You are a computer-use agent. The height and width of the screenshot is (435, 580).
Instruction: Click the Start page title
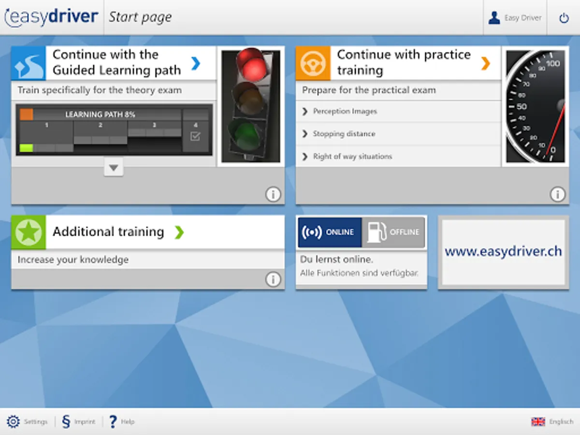point(140,17)
